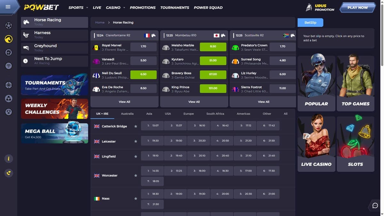Select Harness racing category
This screenshot has width=384, height=216.
click(54, 35)
